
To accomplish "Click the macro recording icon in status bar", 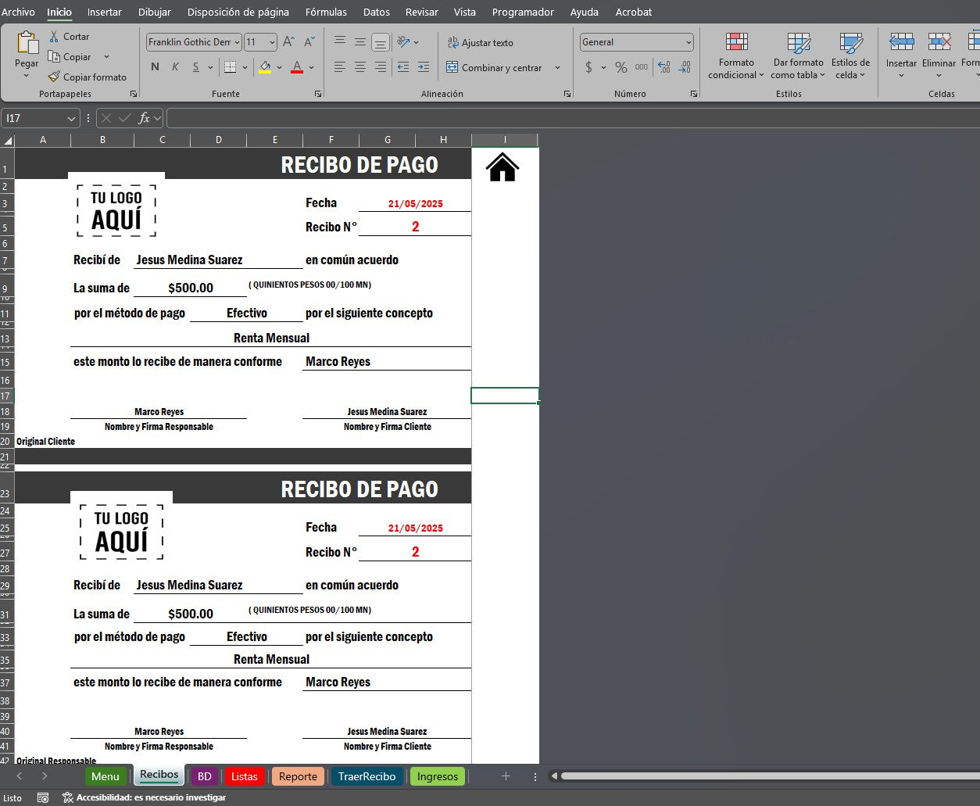I will click(43, 797).
